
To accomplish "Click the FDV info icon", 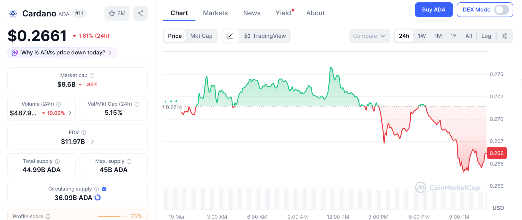I will (84, 133).
